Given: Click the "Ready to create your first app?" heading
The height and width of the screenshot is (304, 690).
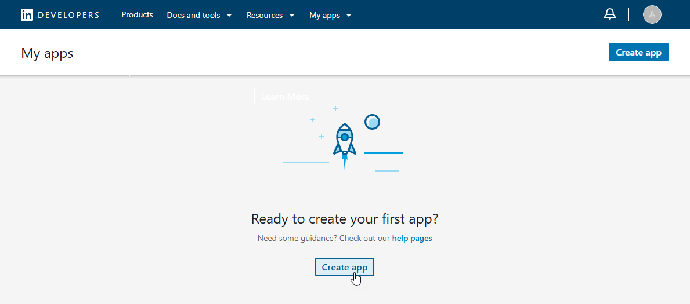Looking at the screenshot, I should [x=345, y=219].
